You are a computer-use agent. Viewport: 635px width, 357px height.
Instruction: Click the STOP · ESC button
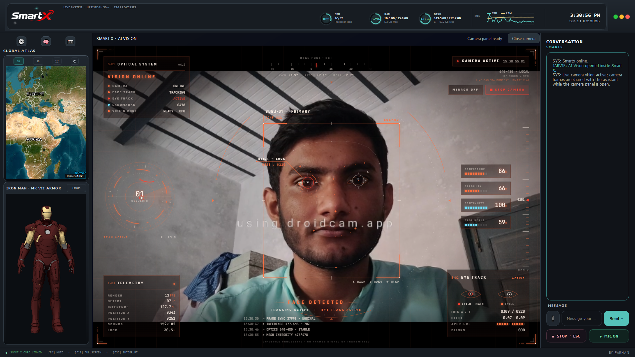click(566, 336)
